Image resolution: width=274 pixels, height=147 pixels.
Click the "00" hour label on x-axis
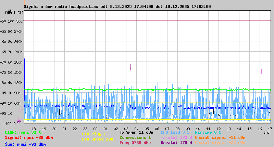tap(95, 129)
